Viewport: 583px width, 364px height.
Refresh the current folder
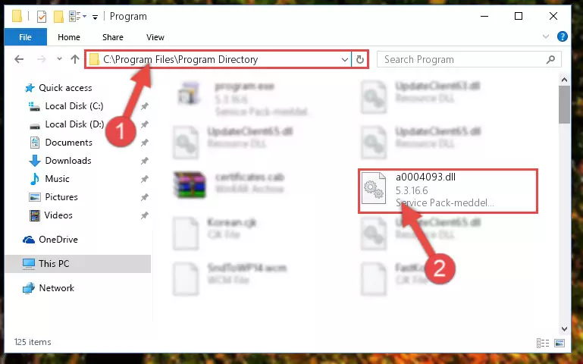point(360,59)
